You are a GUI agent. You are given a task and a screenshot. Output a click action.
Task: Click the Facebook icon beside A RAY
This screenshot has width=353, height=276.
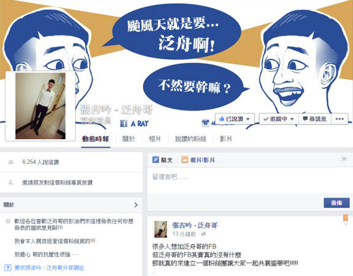[123, 123]
